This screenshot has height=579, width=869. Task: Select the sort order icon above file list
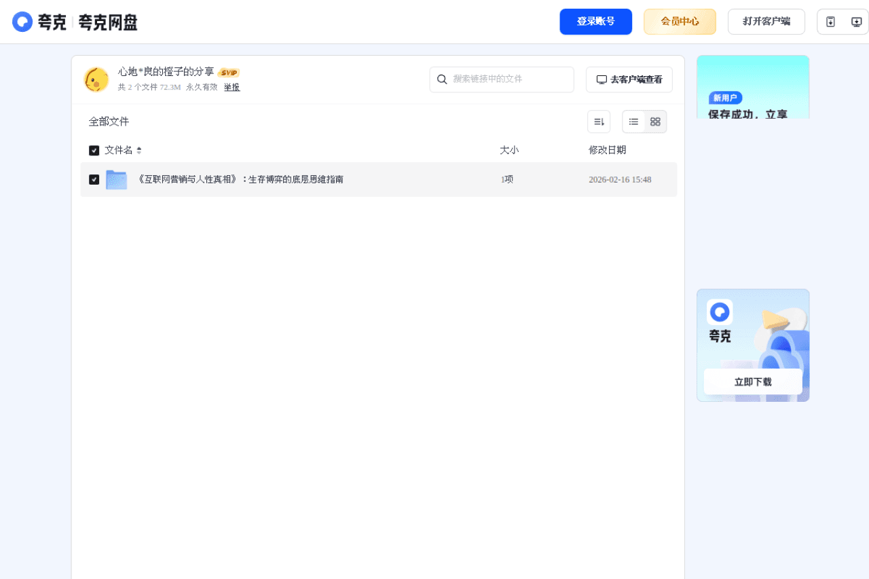(598, 121)
